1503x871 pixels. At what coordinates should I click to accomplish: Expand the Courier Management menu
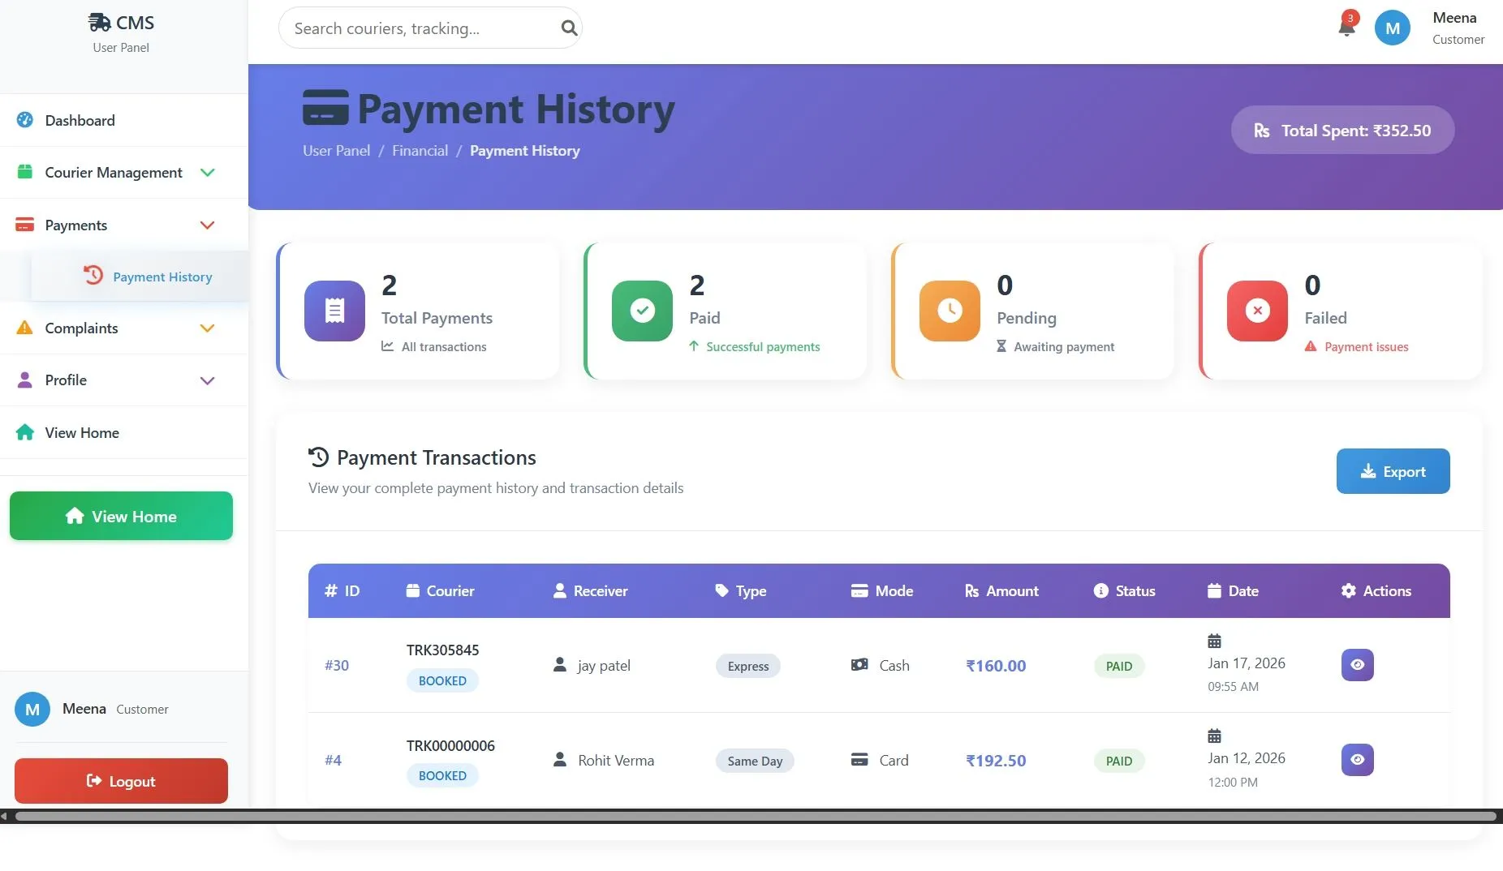[207, 173]
